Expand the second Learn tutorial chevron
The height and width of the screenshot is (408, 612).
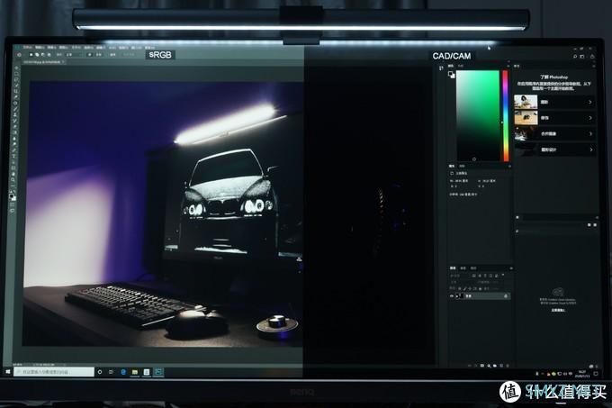pyautogui.click(x=590, y=118)
